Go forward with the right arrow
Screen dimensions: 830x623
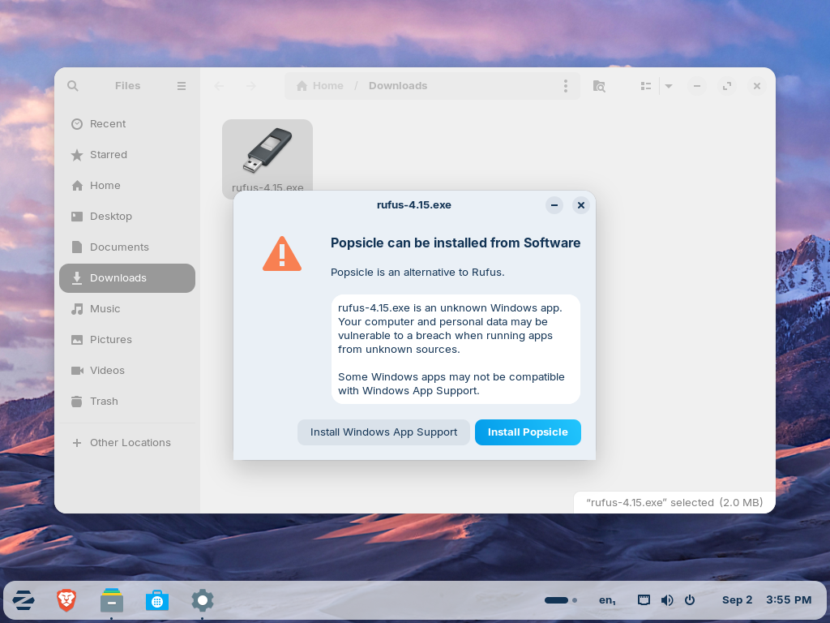pyautogui.click(x=251, y=86)
